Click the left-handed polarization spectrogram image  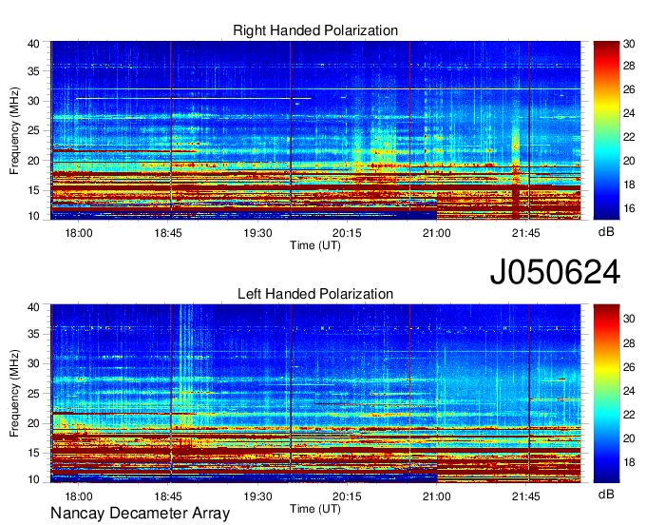[x=315, y=394]
